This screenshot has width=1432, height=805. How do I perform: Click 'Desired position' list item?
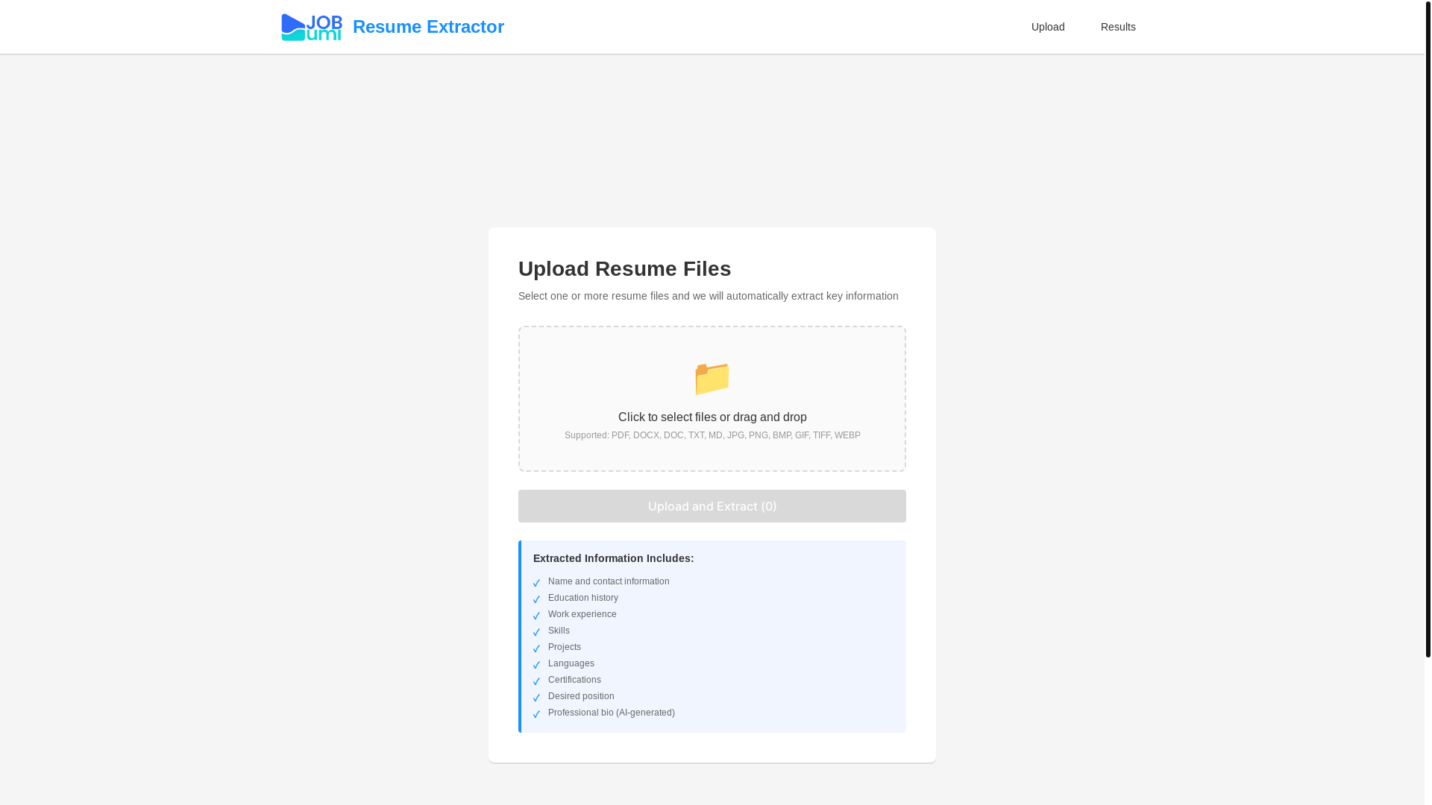(x=581, y=696)
